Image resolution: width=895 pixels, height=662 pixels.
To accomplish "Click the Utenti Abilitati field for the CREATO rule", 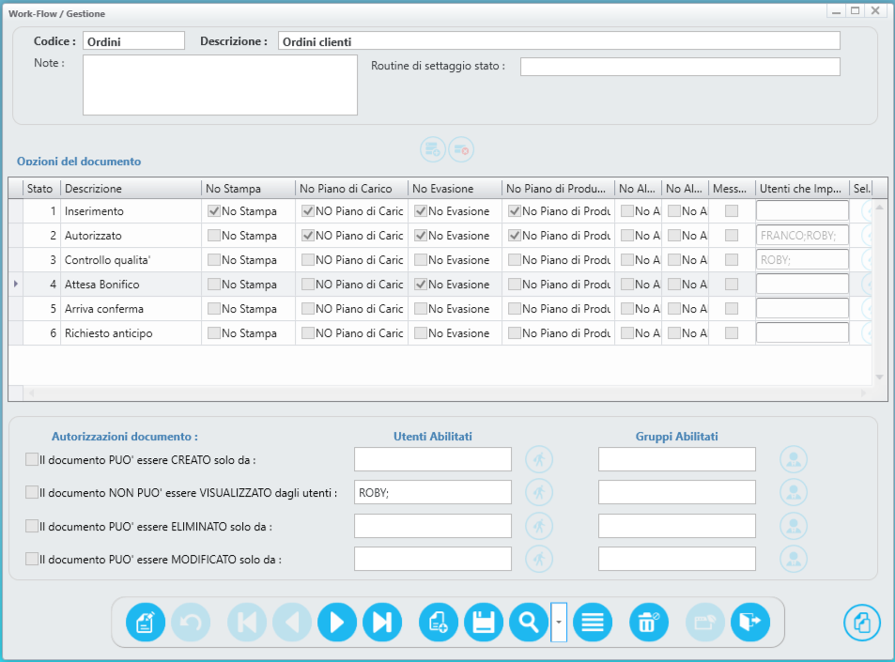I will click(x=433, y=459).
